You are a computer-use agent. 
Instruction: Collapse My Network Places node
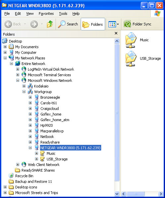coord(5,58)
